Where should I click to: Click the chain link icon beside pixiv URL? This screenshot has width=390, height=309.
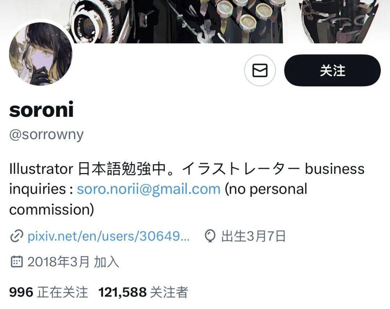pos(17,236)
